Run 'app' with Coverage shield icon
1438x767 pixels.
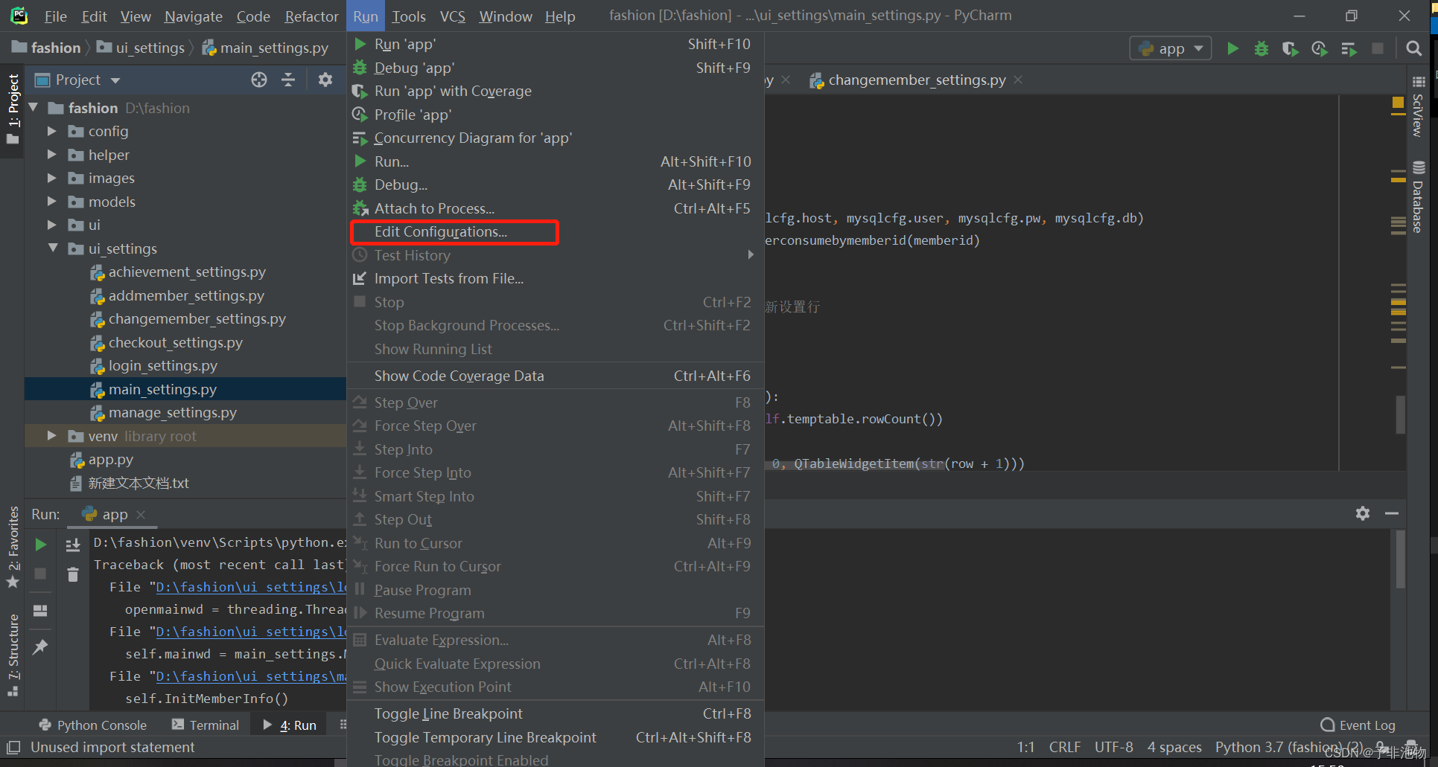(x=1289, y=48)
